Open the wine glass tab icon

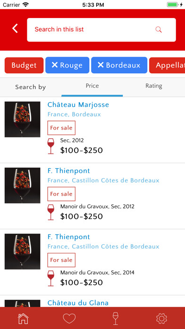116,319
